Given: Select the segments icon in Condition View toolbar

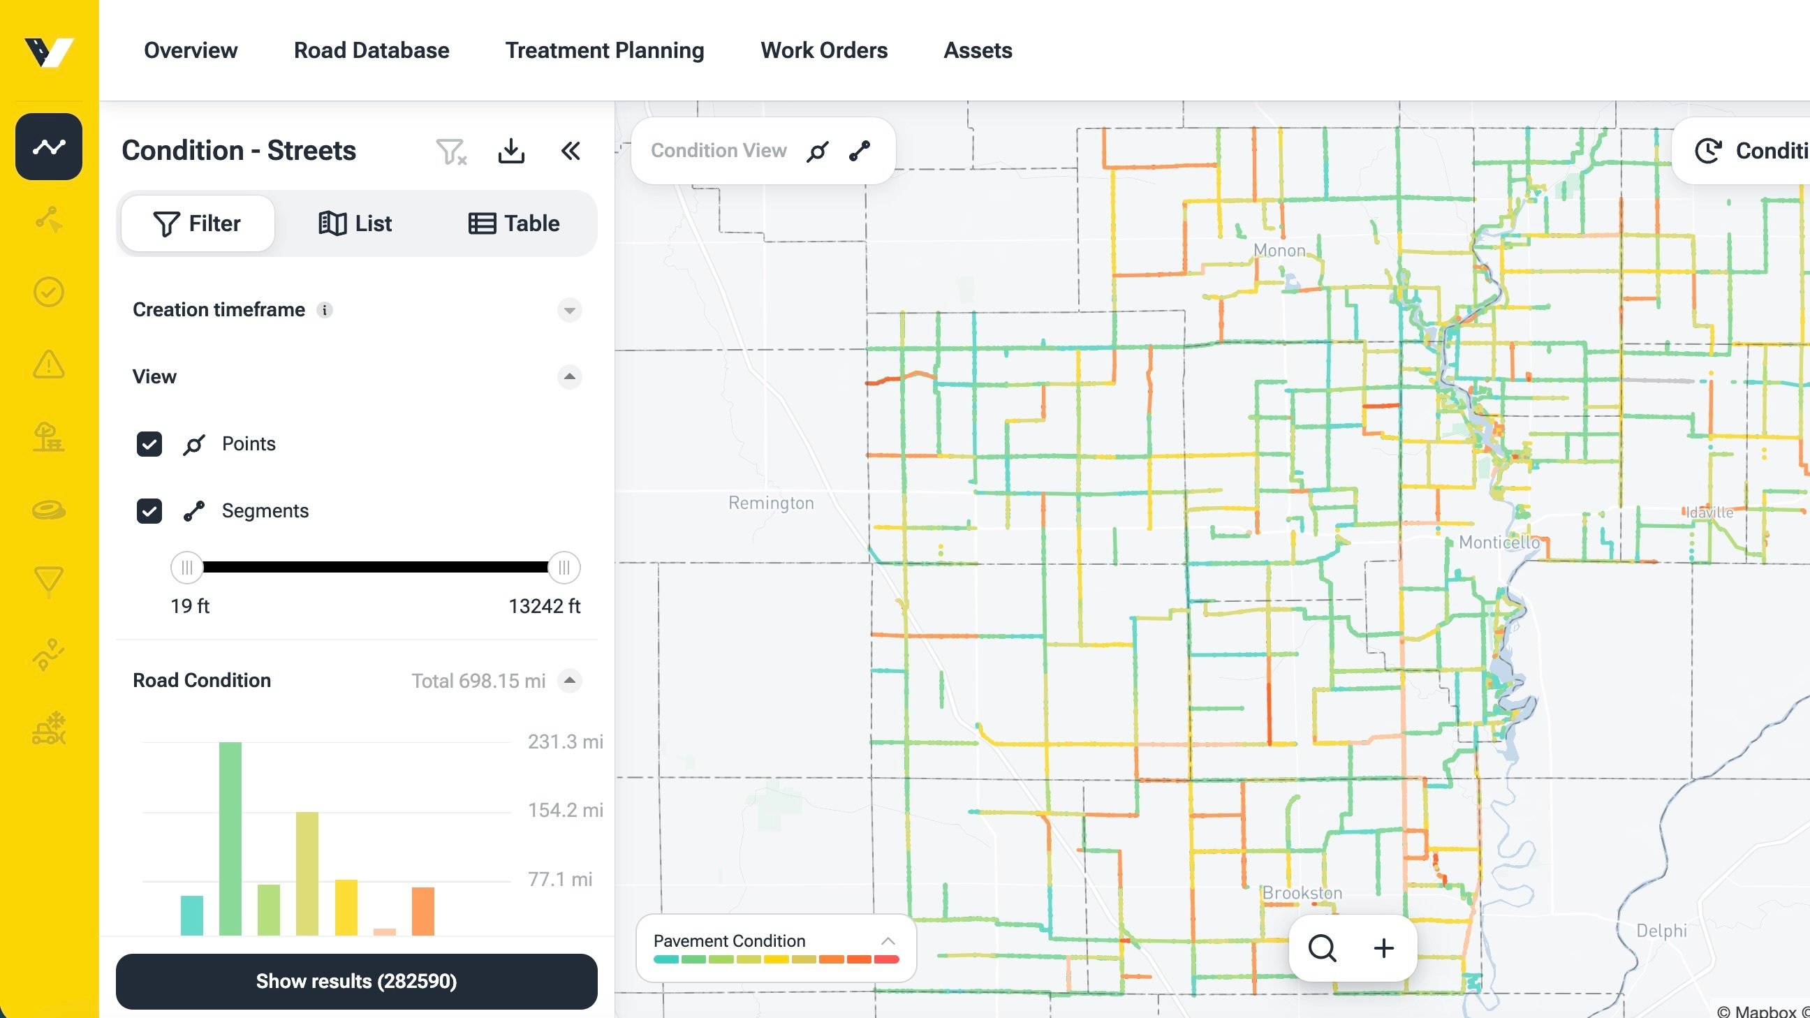Looking at the screenshot, I should coord(860,150).
